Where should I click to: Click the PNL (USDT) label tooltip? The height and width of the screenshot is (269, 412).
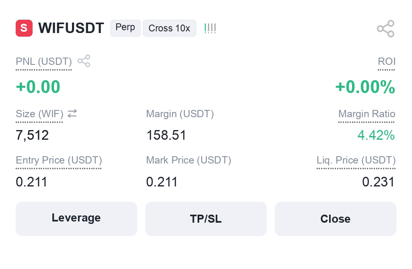43,62
